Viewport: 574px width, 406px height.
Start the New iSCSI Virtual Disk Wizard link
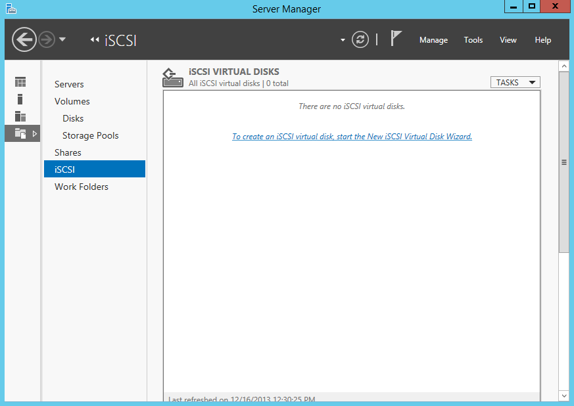pos(352,137)
